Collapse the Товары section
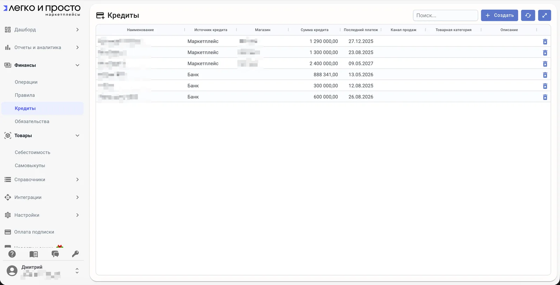560x285 pixels. click(77, 136)
